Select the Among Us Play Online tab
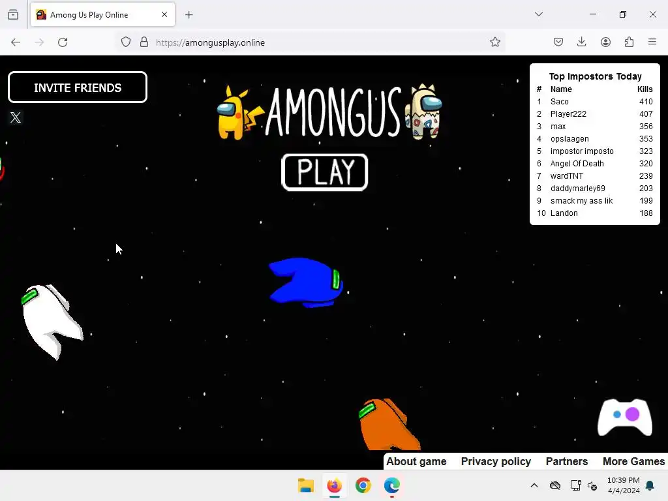The image size is (668, 501). [x=102, y=14]
